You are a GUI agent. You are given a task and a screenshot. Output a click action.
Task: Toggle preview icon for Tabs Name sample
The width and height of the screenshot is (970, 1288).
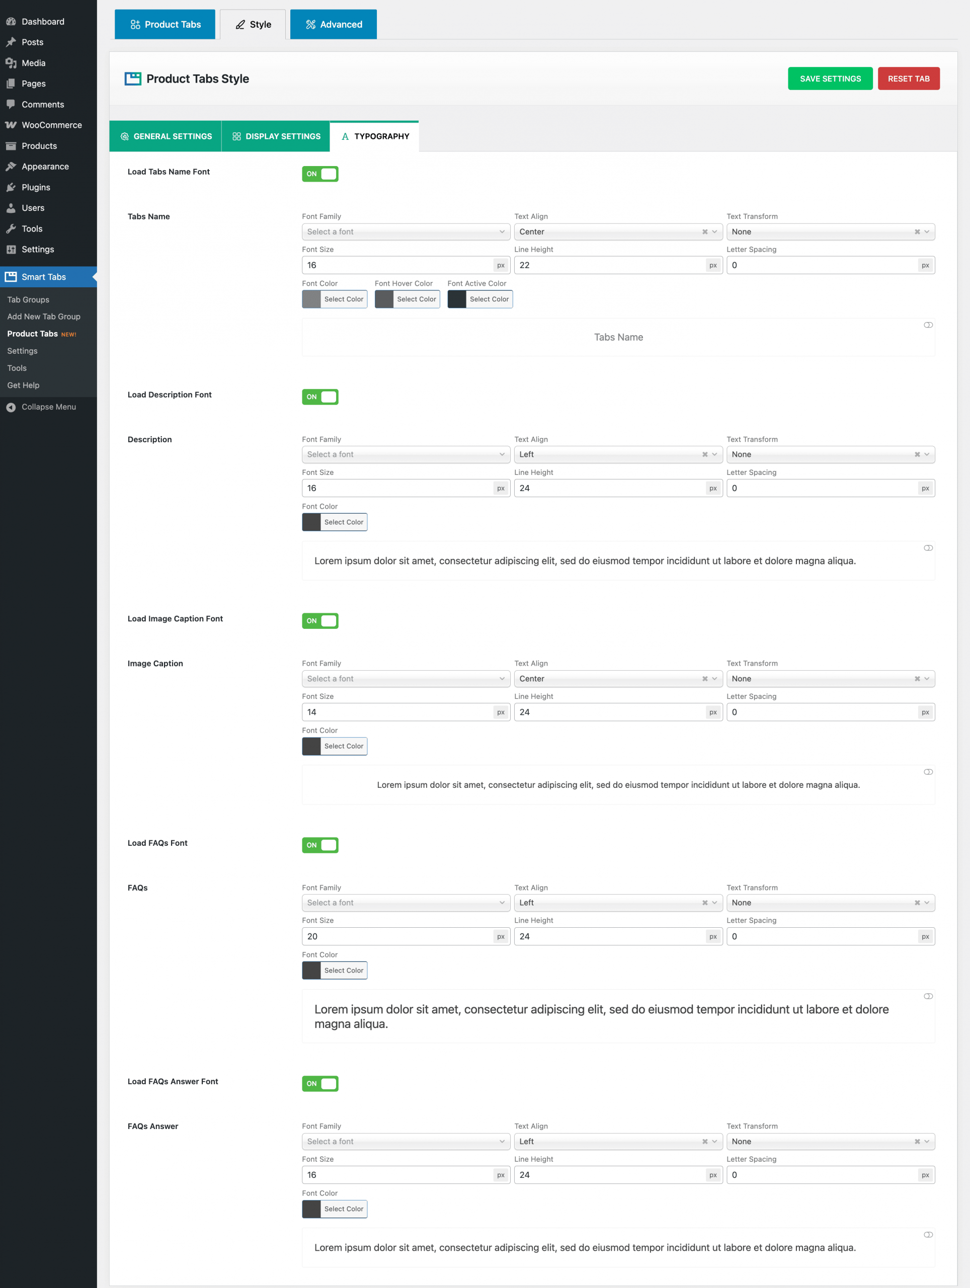(x=928, y=325)
